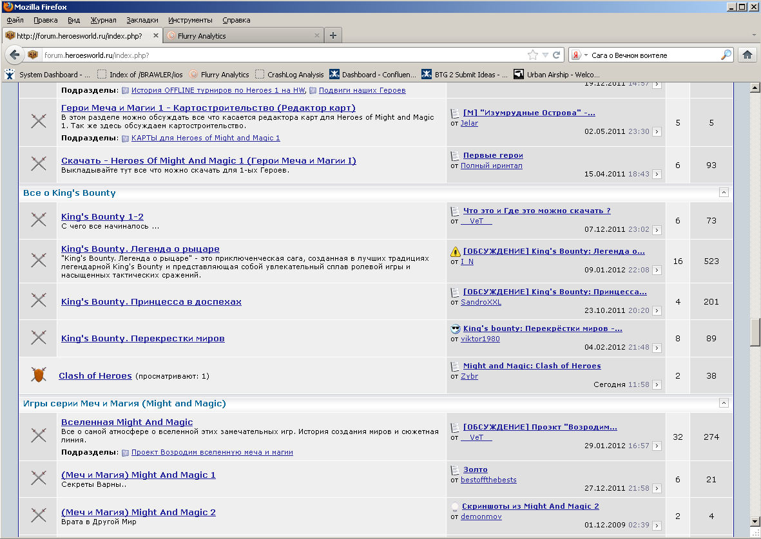Open the Журнал menu
The image size is (761, 539).
[103, 20]
